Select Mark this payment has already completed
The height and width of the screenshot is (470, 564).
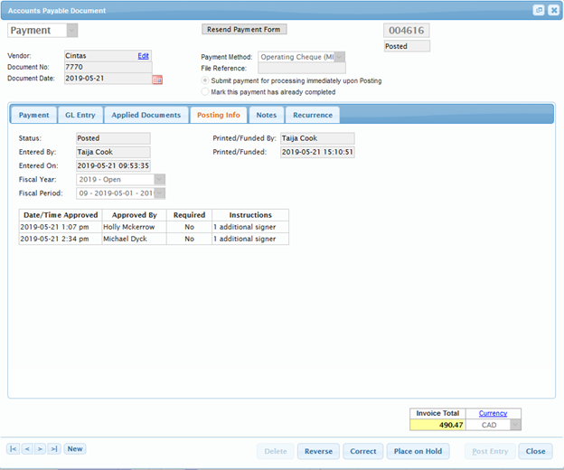point(204,92)
